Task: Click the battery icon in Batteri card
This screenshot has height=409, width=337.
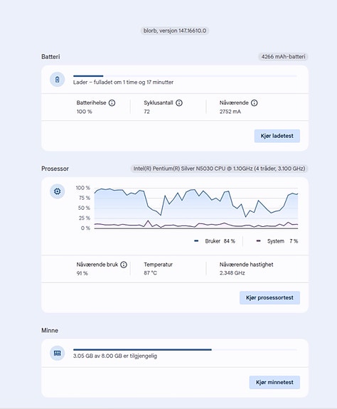Action: coord(57,80)
